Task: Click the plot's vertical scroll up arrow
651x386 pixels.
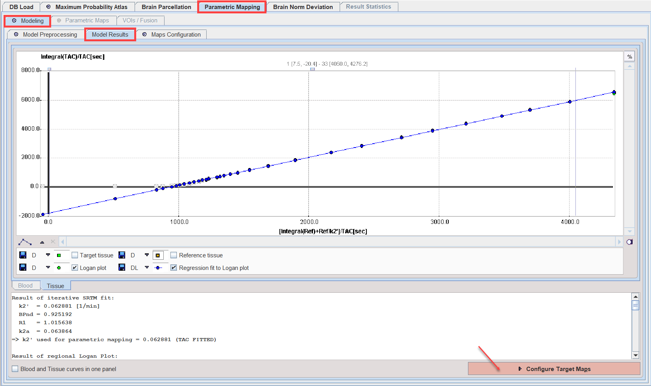Action: tap(629, 66)
